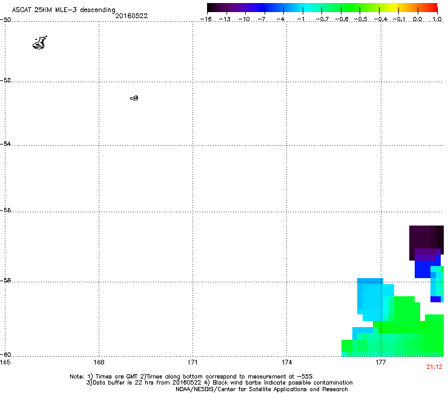Click the note line about Times are GMT
448x393 pixels.
[x=191, y=377]
